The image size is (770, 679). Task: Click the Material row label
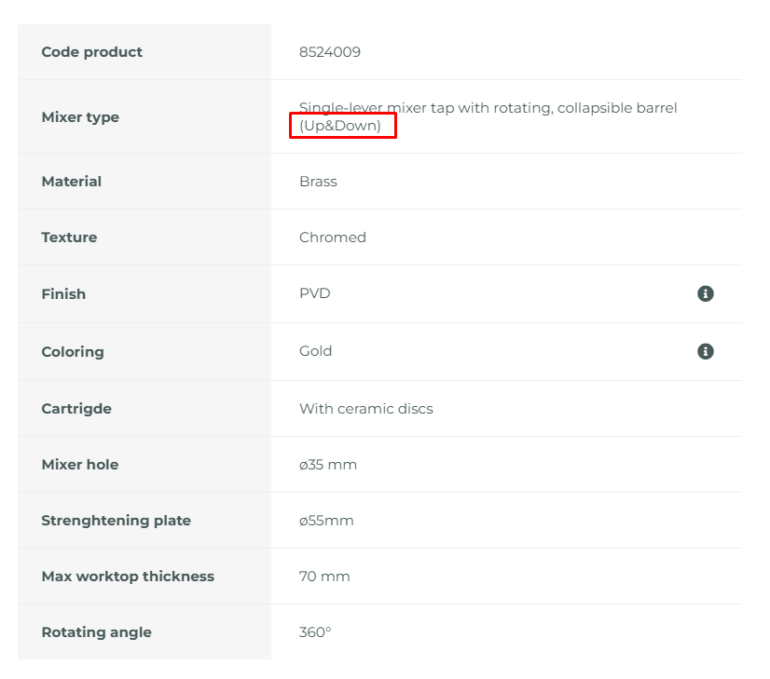pos(71,182)
